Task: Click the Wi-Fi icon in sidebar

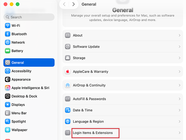Action: pyautogui.click(x=7, y=25)
